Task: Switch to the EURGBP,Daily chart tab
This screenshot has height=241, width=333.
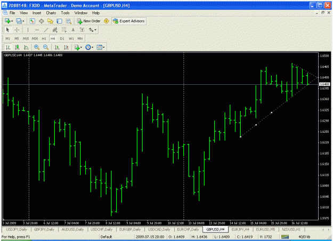Action: tap(130, 229)
